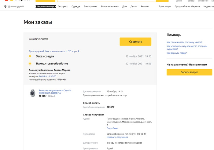Click the 'Заказ создан' status dot

pos(30,57)
